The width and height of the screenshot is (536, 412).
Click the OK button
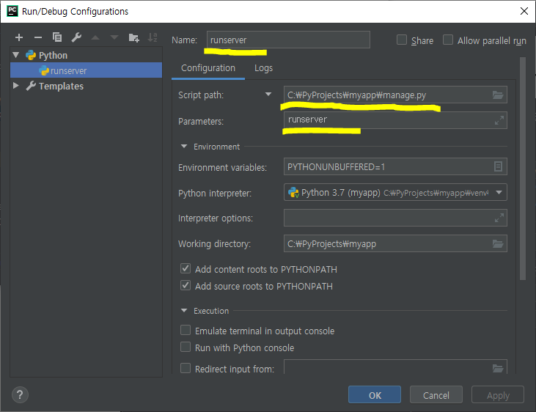(375, 395)
